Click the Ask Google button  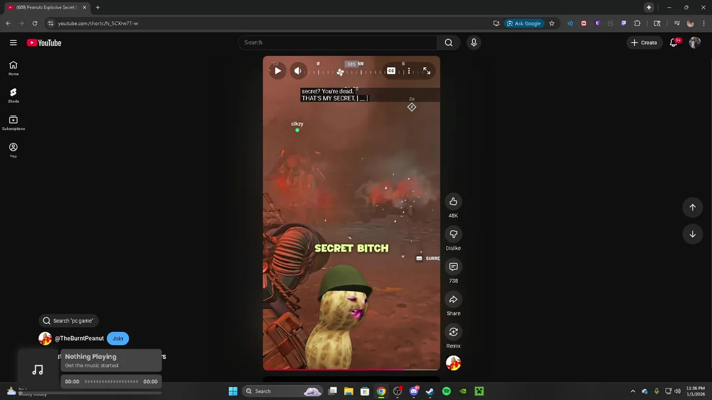(x=524, y=23)
